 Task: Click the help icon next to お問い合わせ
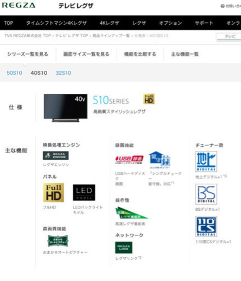coord(222,6)
